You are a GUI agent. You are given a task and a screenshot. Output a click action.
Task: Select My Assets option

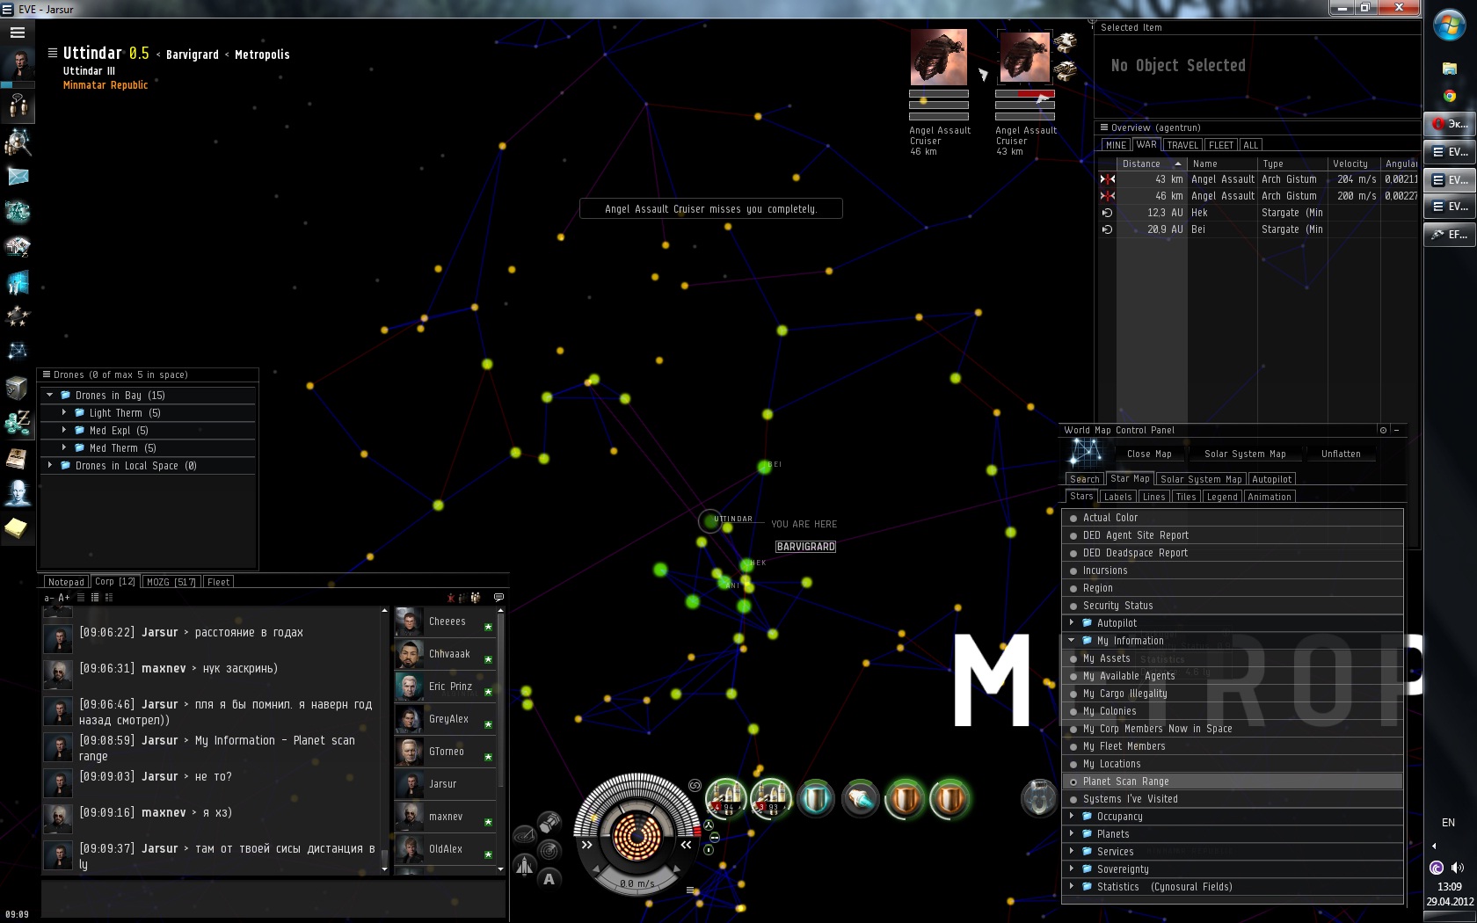pos(1233,658)
